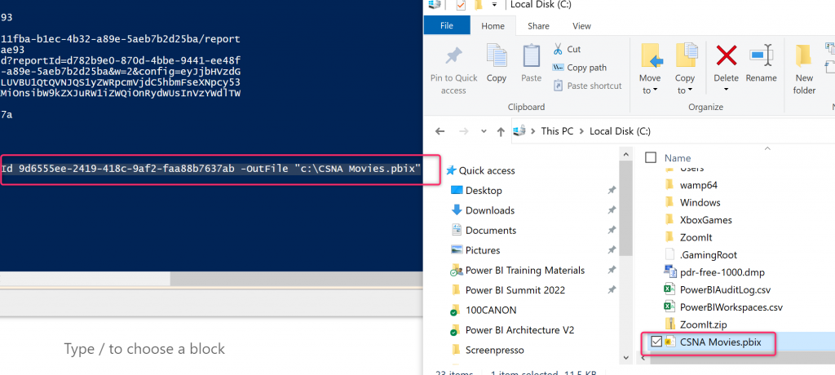Click the Copy icon in Clipboard group
This screenshot has height=375, width=835.
coord(496,57)
